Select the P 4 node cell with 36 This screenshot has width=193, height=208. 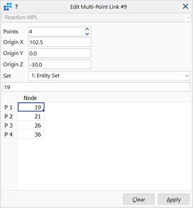coord(31,134)
